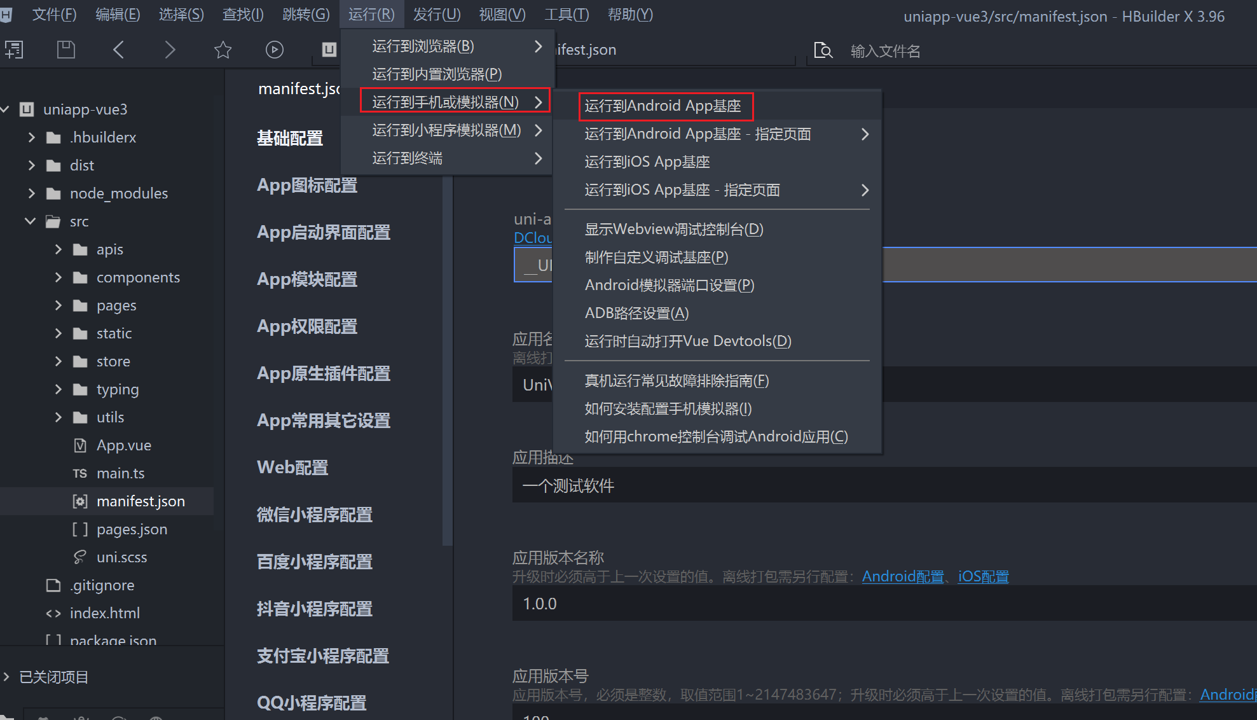1257x720 pixels.
Task: Collapse the src folder
Action: point(29,221)
